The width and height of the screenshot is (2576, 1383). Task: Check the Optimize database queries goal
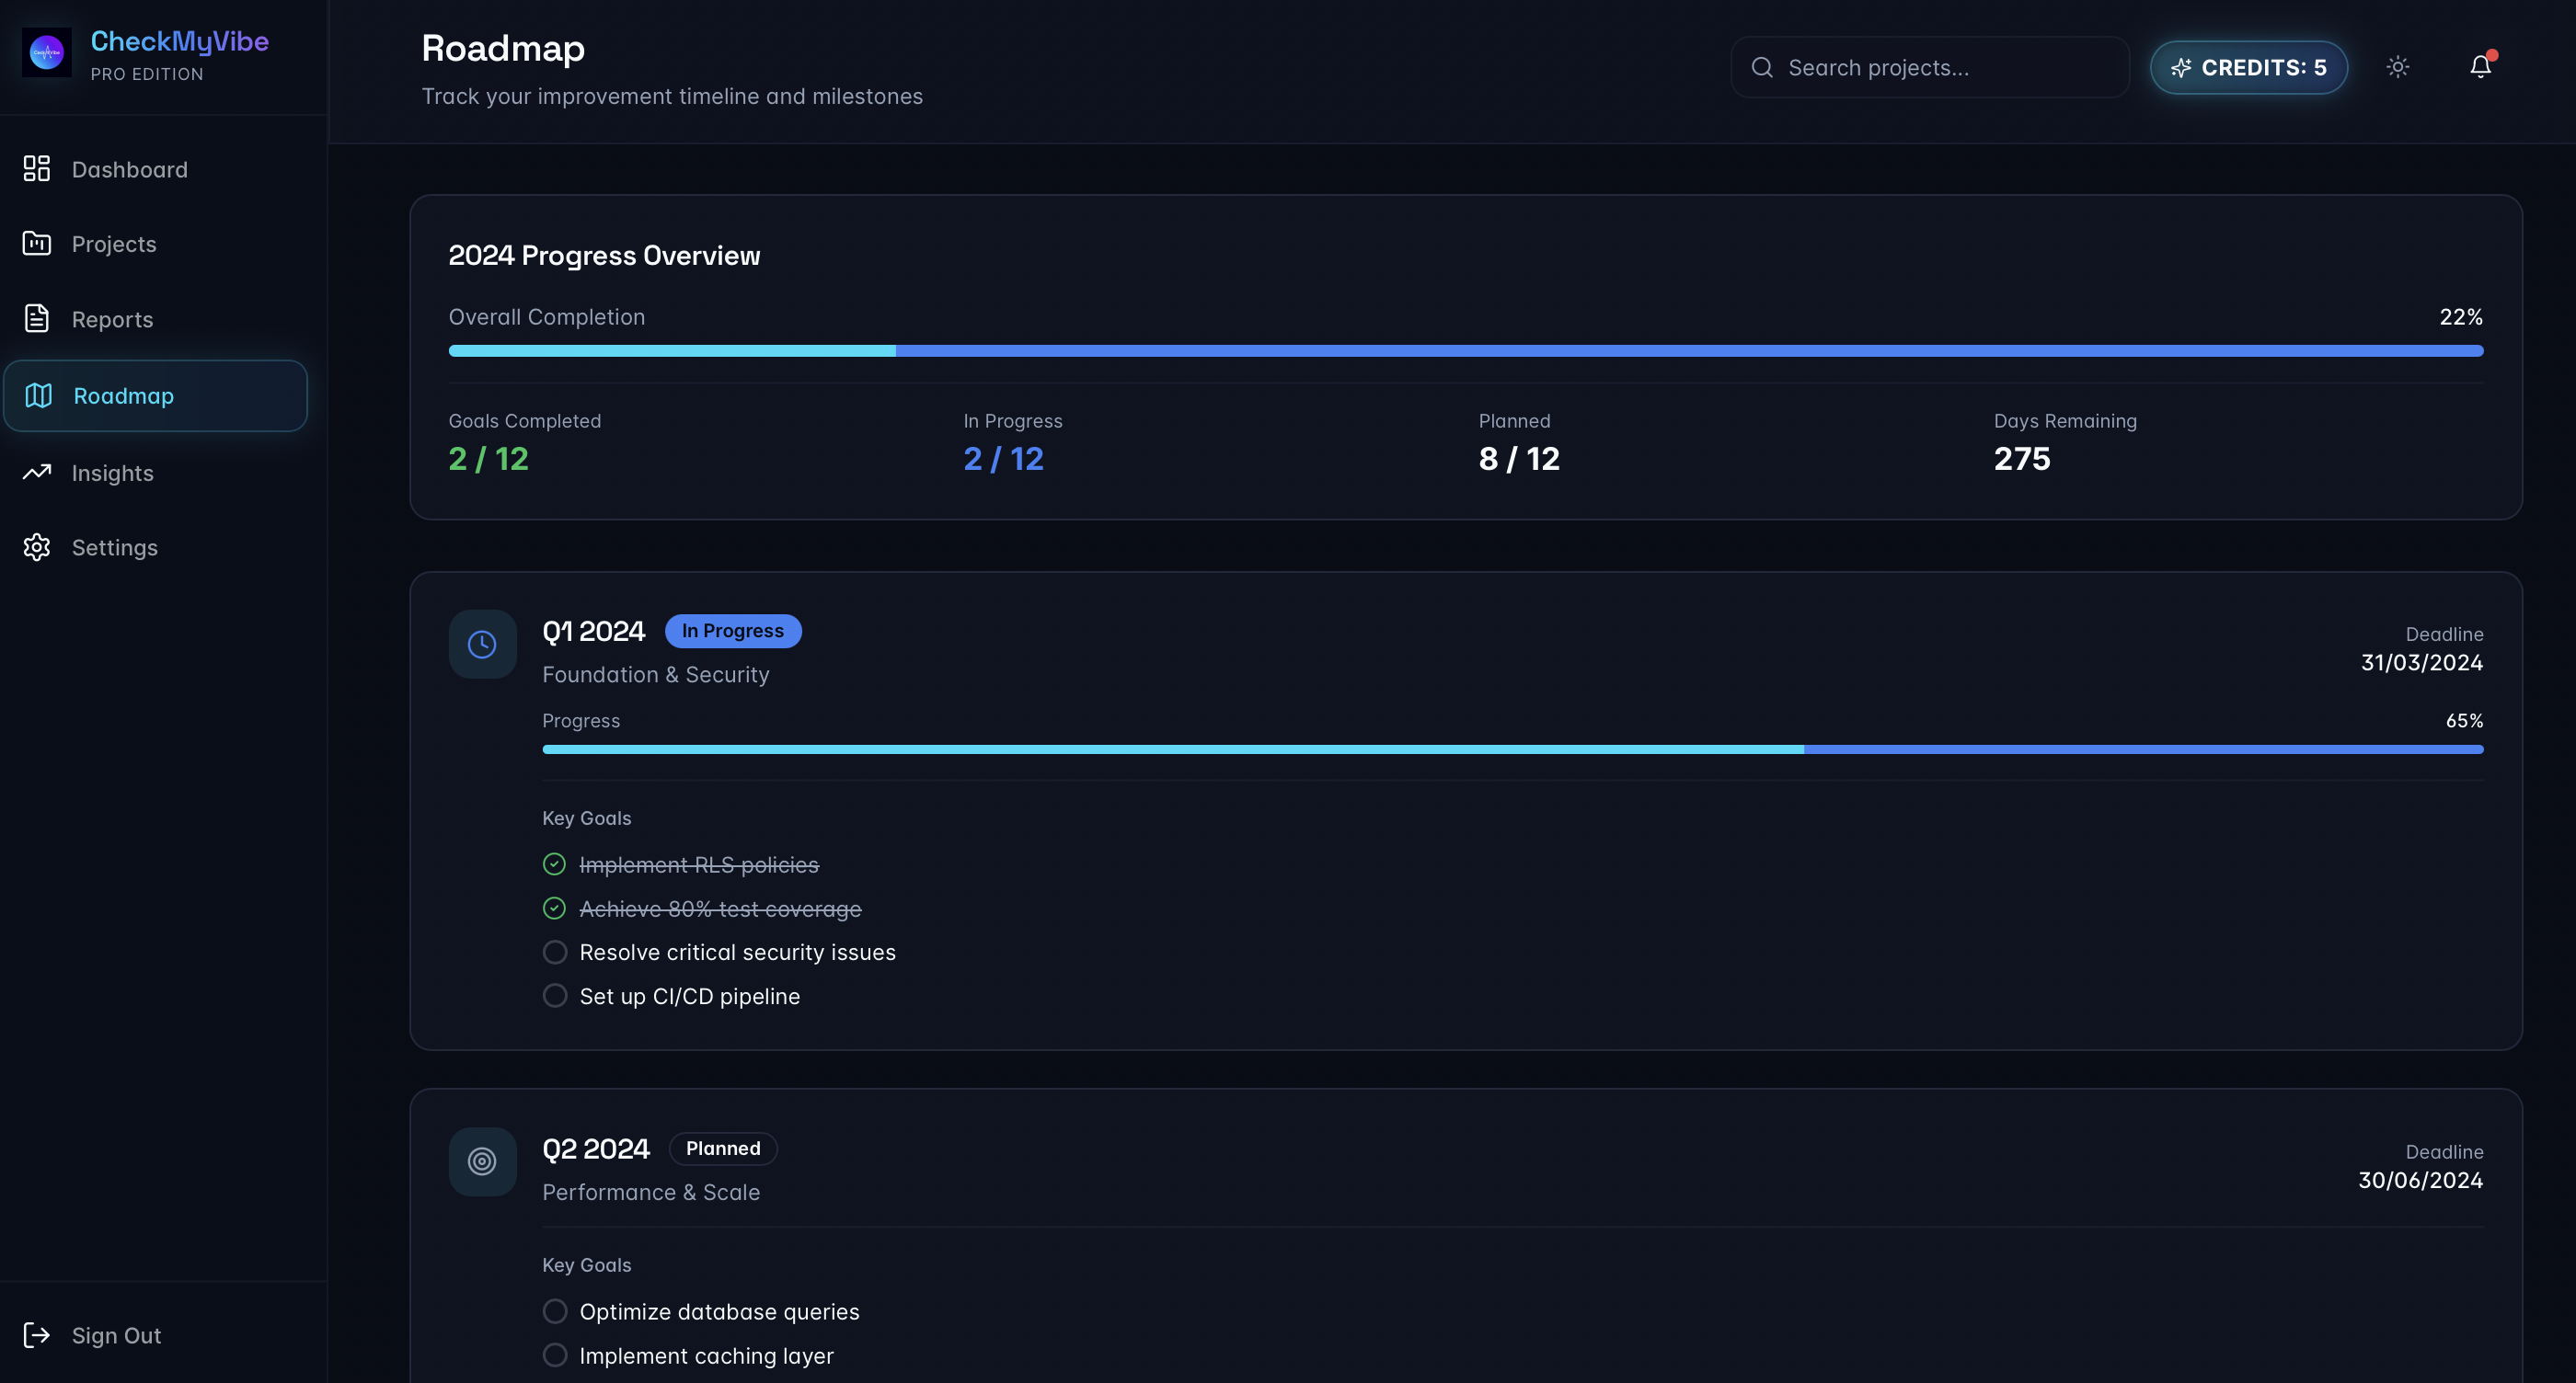click(x=555, y=1311)
